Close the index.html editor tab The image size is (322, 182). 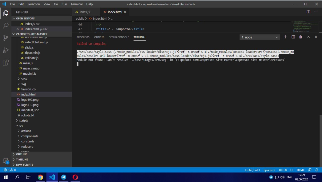click(x=125, y=12)
